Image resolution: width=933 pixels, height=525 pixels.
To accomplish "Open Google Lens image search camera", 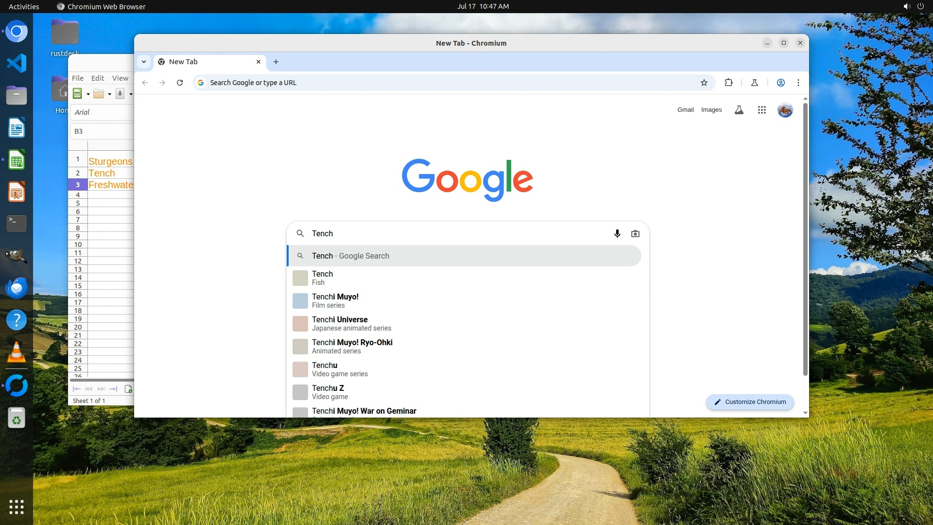I will [635, 234].
